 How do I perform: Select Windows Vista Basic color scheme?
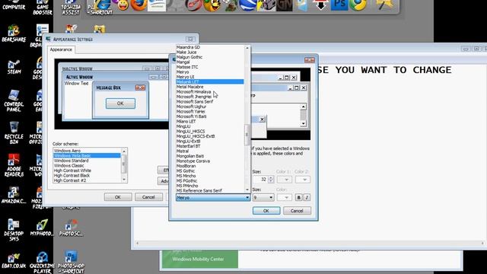tap(87, 155)
